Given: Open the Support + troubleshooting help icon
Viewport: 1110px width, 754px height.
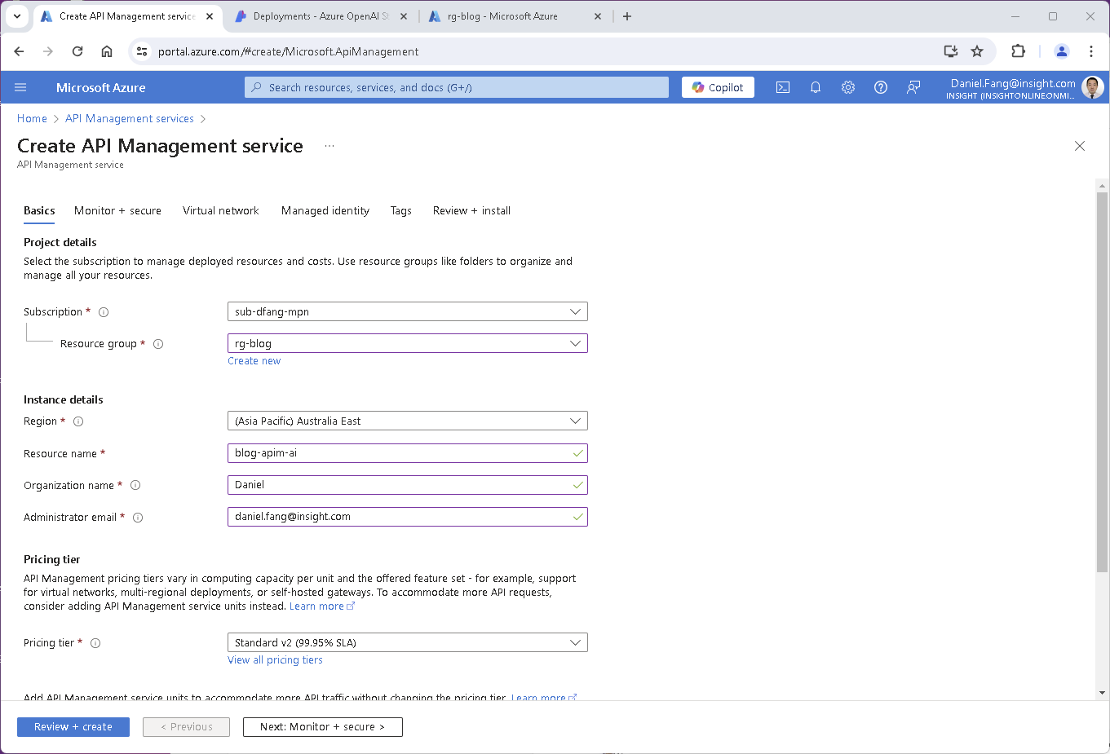Looking at the screenshot, I should tap(881, 87).
